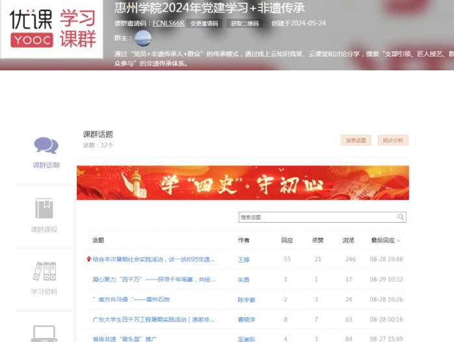Open author 王婷 profile link
Image resolution: width=454 pixels, height=342 pixels.
[243, 259]
